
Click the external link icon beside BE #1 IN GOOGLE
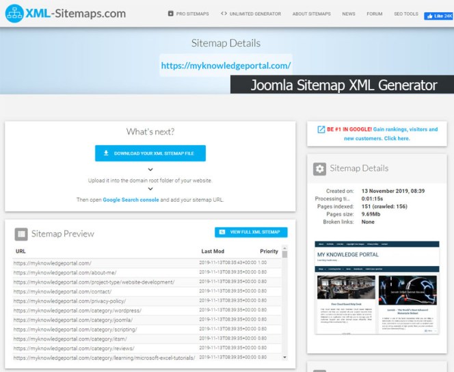(321, 129)
